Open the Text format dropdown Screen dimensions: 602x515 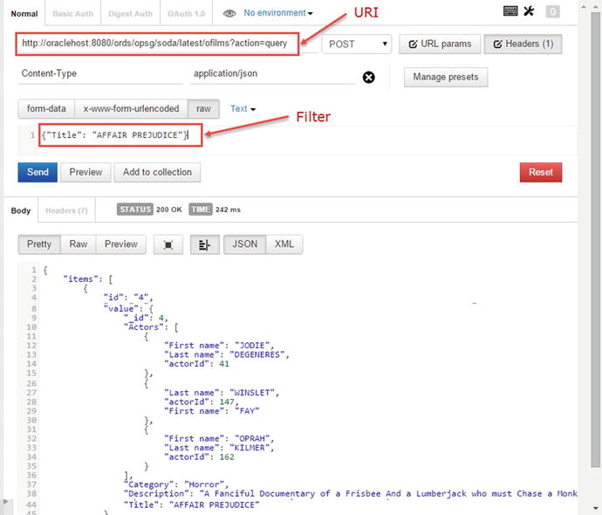pos(243,109)
